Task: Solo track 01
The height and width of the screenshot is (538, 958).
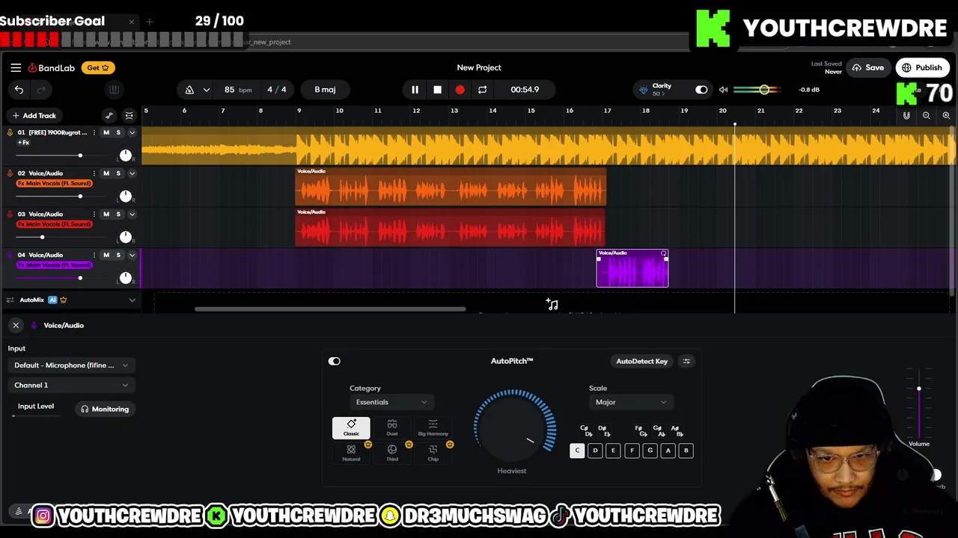Action: (x=118, y=132)
